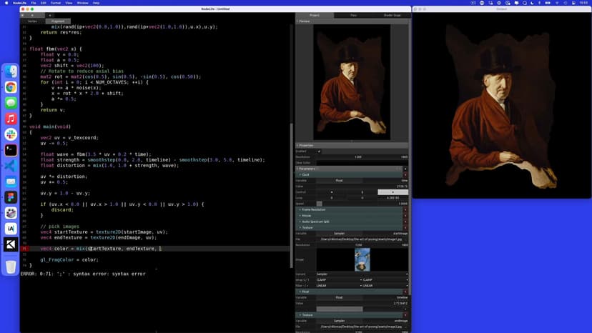This screenshot has width=592, height=333.
Task: Adjust the timeline float value slider
Action: click(340, 309)
